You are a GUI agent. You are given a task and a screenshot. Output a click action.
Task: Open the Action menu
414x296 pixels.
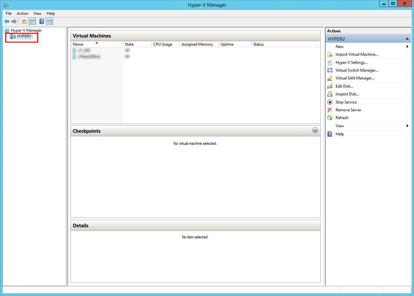pos(22,13)
